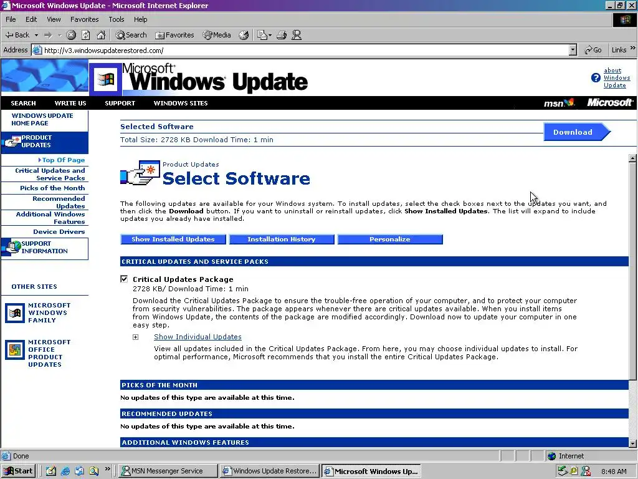Stop page loading with Stop icon
This screenshot has height=479, width=638.
tap(71, 35)
